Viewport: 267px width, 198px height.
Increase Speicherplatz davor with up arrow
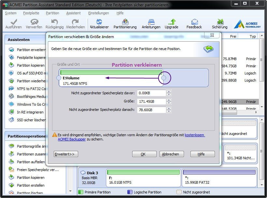tap(169, 92)
